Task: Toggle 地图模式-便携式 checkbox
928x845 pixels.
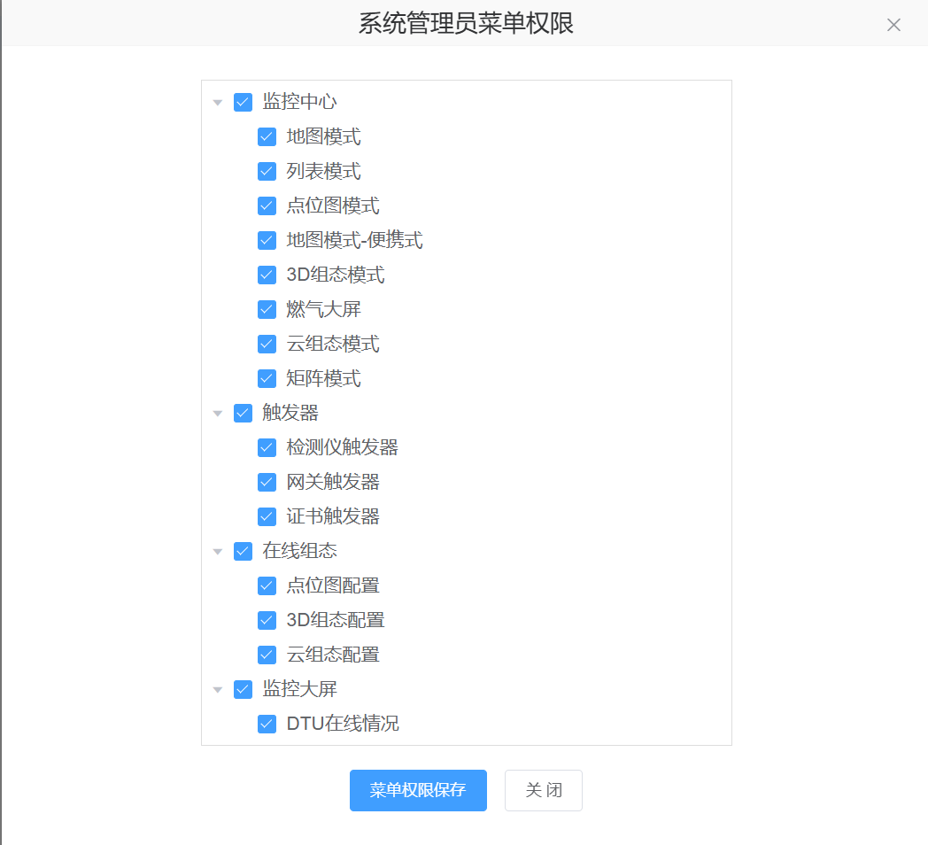Action: [267, 241]
